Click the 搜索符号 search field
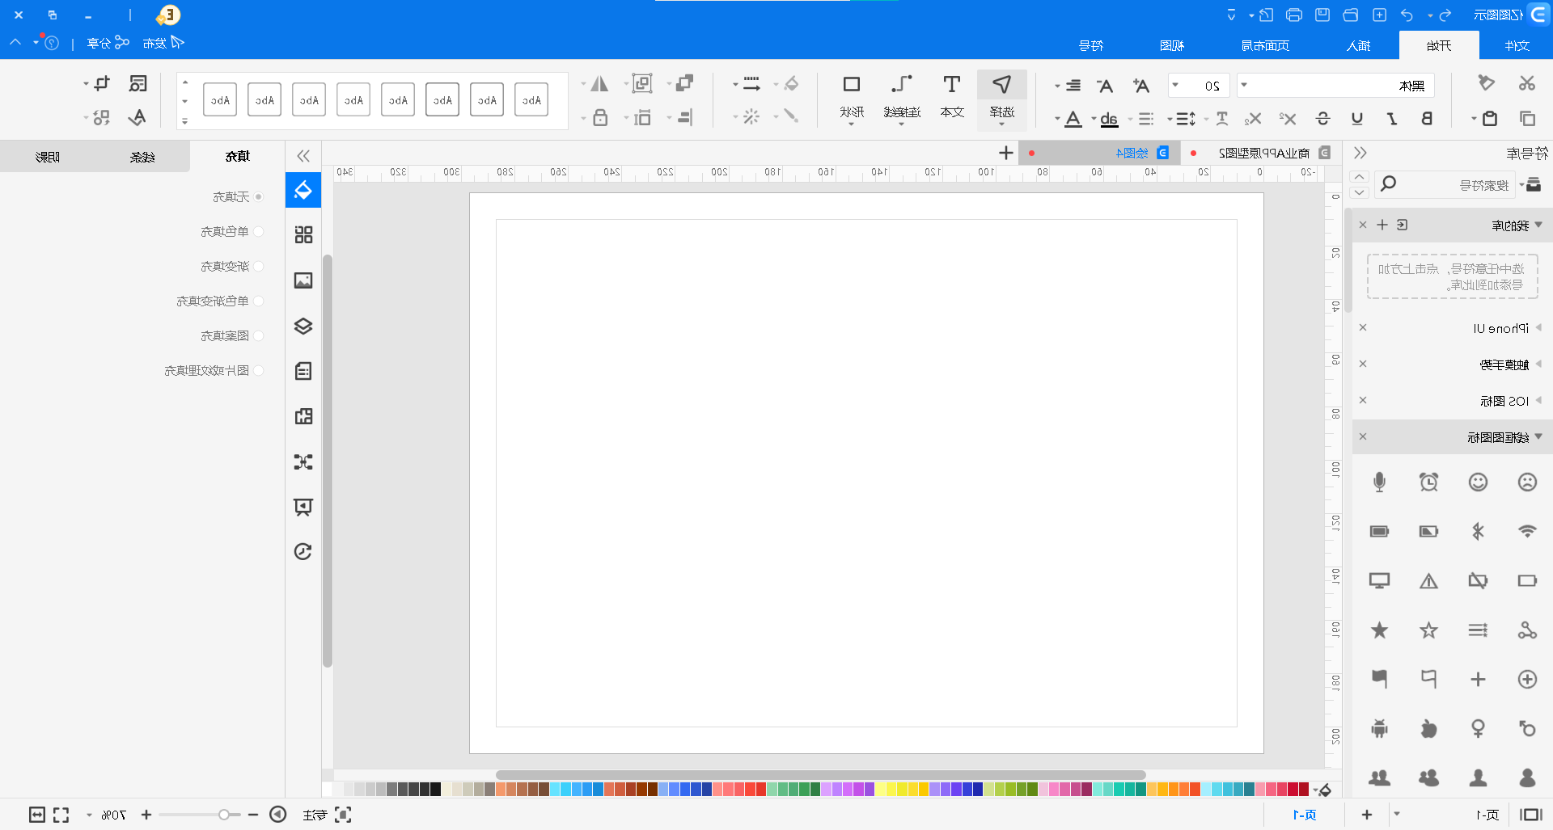1553x830 pixels. [1444, 185]
